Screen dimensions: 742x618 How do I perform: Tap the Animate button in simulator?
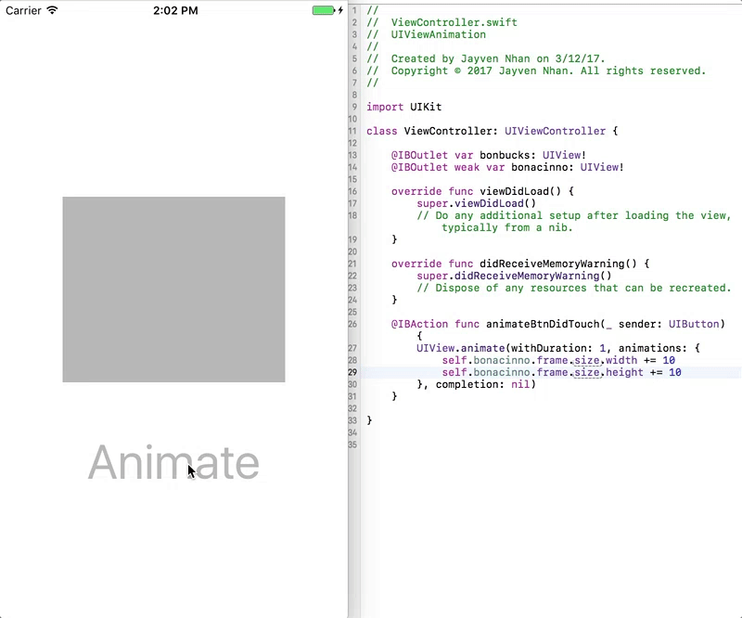pos(173,463)
